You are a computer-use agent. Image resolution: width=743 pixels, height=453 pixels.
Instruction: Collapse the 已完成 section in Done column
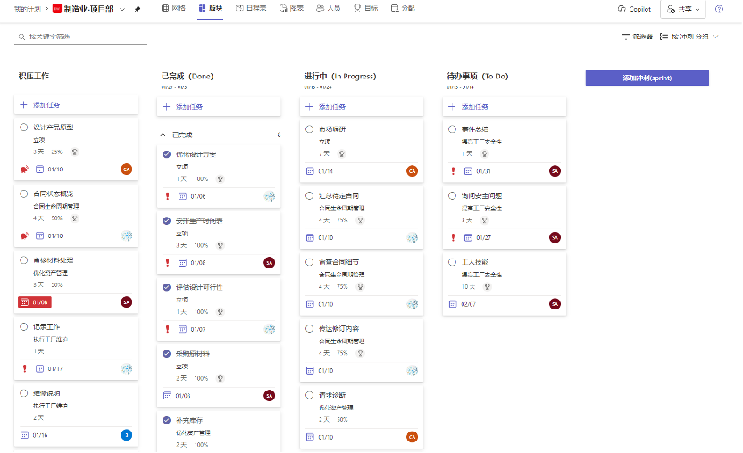(163, 136)
